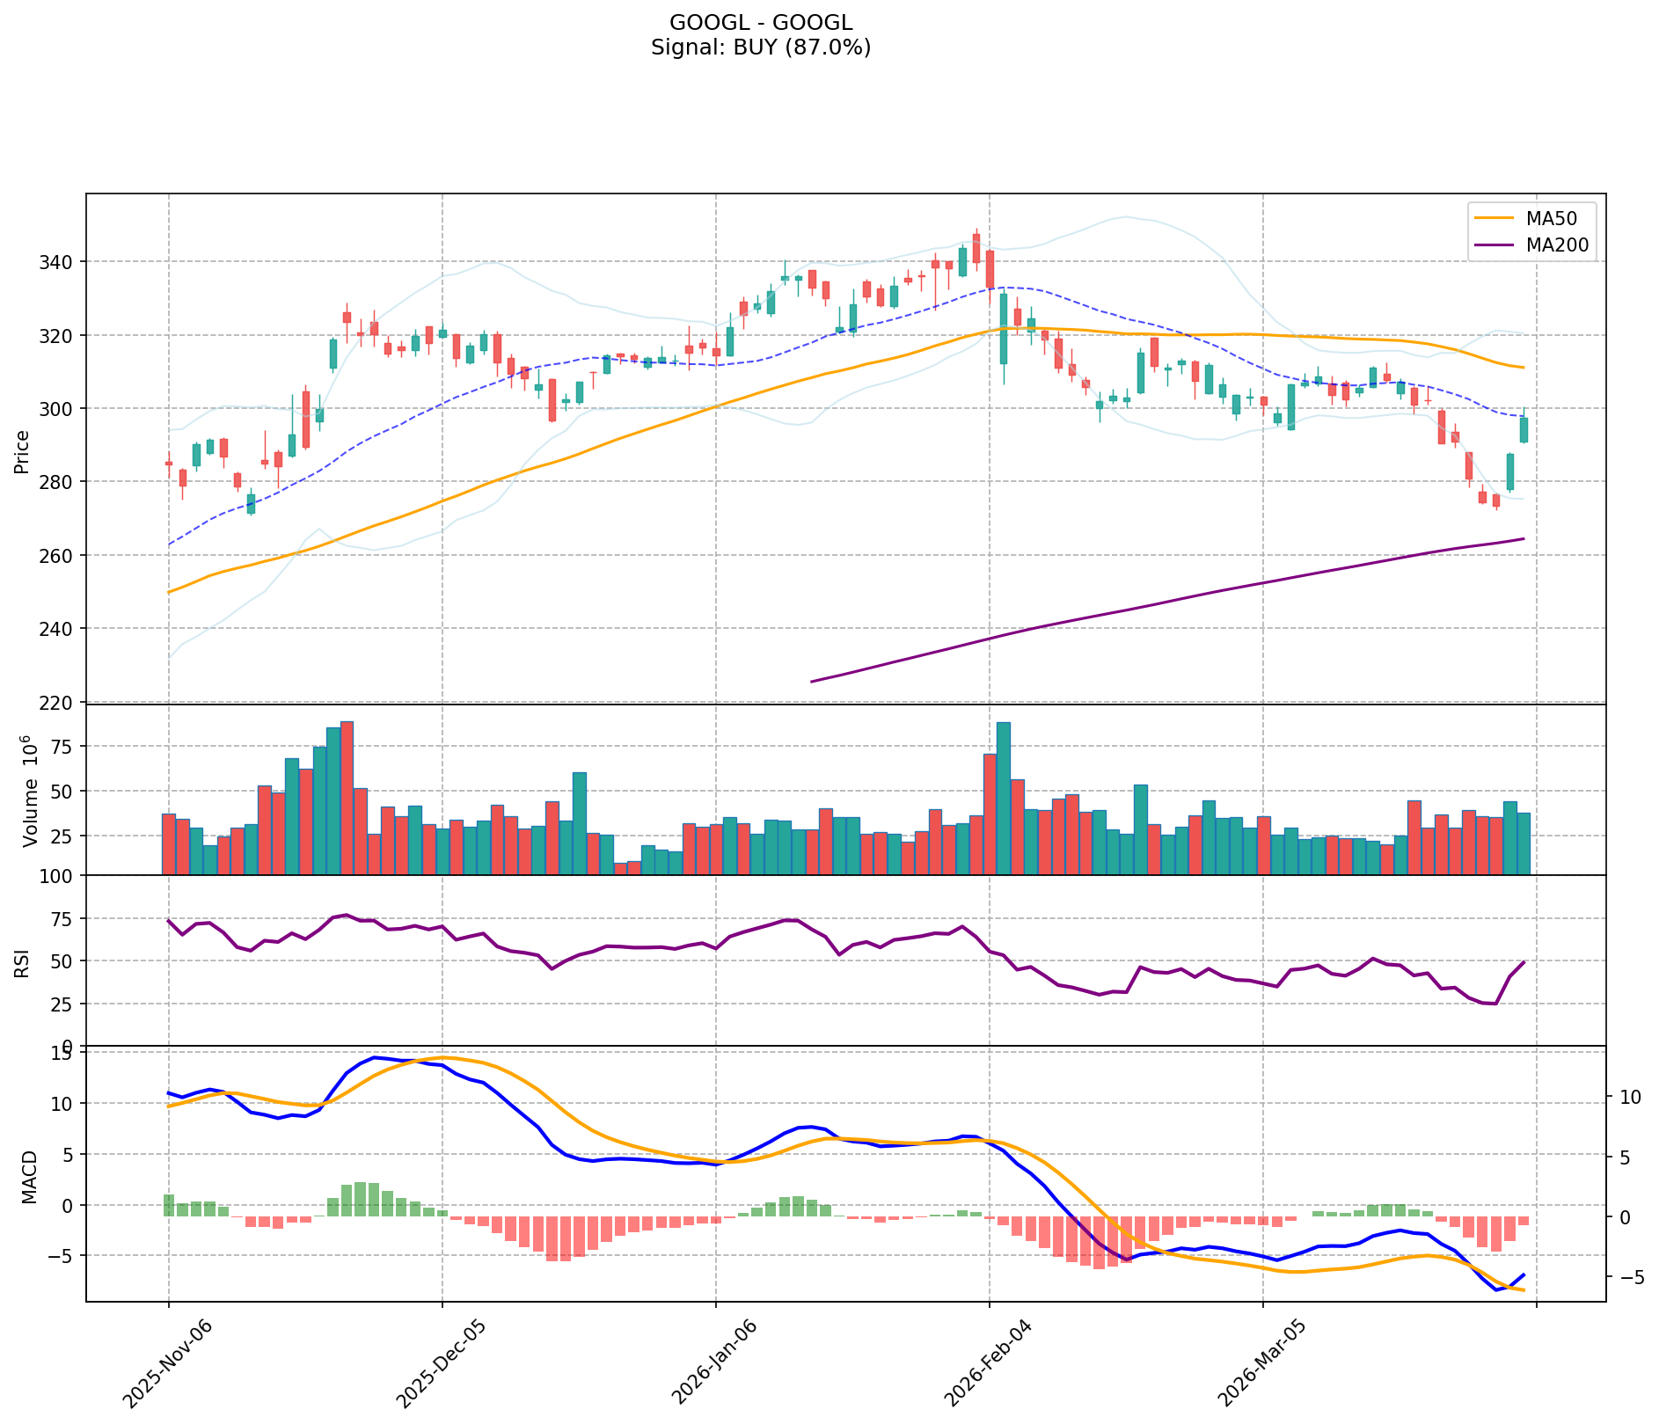Click the chart title GOOGL - GOOGL
Screen dimensions: 1659x1424
pos(761,23)
